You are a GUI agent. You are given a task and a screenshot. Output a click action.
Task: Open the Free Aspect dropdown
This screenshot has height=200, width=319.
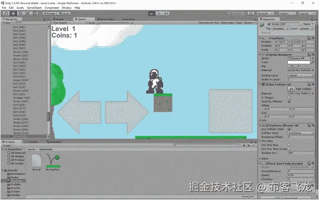pyautogui.click(x=69, y=23)
